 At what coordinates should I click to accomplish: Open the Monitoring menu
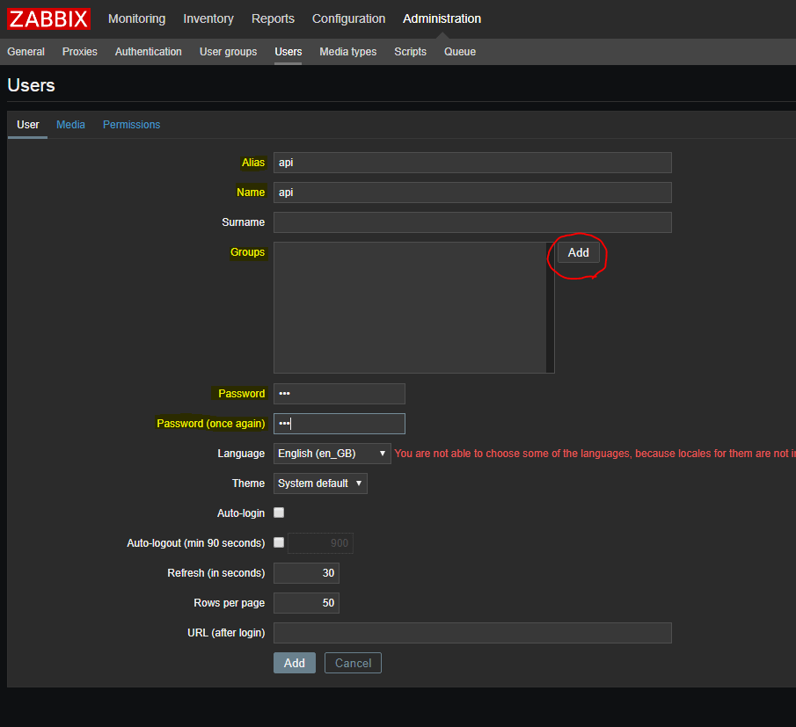[x=136, y=18]
